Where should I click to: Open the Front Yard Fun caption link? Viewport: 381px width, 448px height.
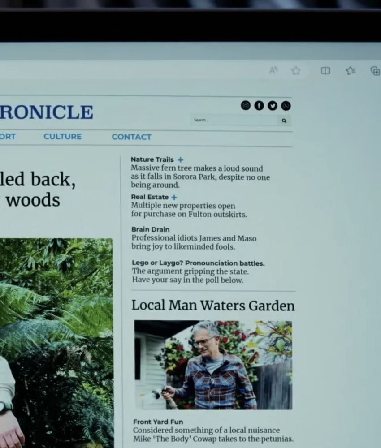[158, 422]
